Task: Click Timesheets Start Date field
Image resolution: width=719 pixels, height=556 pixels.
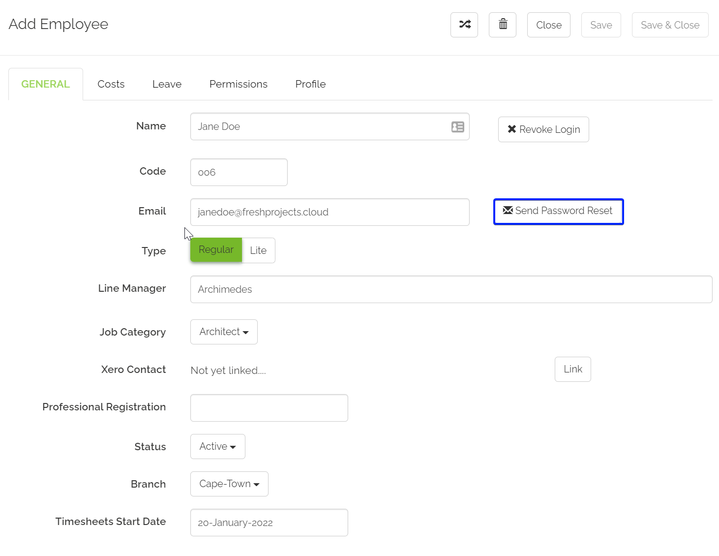Action: pos(269,523)
